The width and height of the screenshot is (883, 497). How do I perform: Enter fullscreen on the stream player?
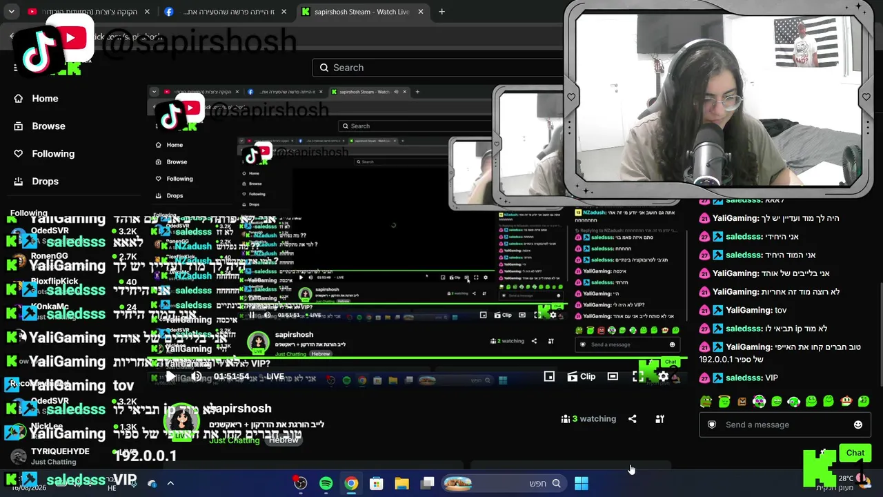638,376
